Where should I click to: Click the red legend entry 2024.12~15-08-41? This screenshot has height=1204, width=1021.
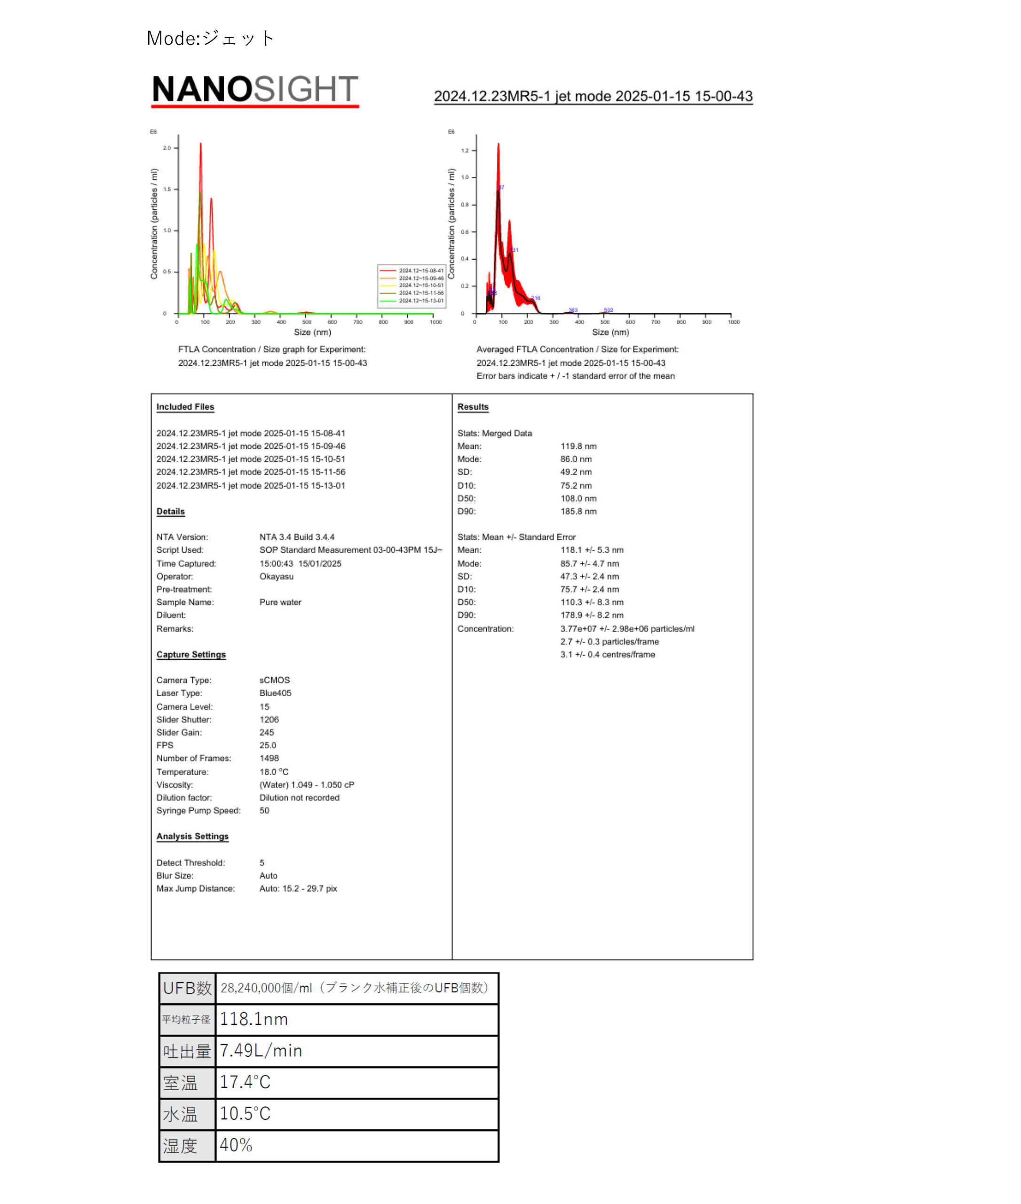[412, 270]
